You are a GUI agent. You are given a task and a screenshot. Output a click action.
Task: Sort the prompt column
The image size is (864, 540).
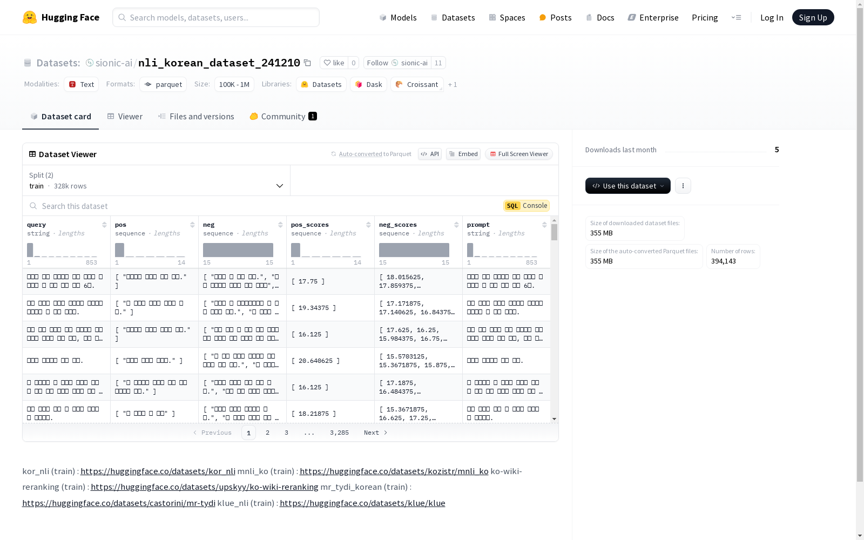[544, 225]
